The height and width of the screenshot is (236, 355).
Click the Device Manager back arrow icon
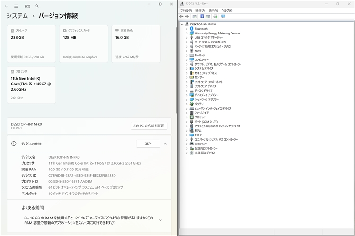click(182, 16)
